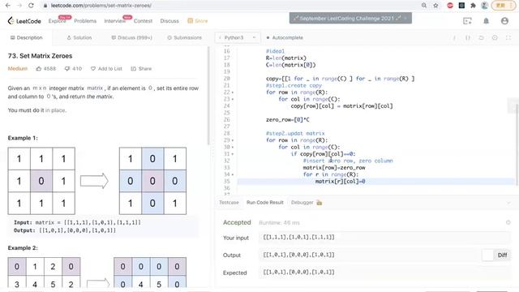Click the 'Accepted' result status
Image resolution: width=519 pixels, height=292 pixels.
[237, 223]
